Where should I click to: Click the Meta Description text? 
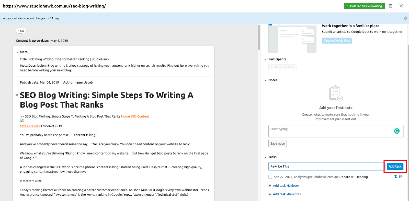[115, 68]
